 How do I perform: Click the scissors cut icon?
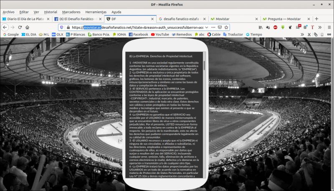pyautogui.click(x=309, y=34)
